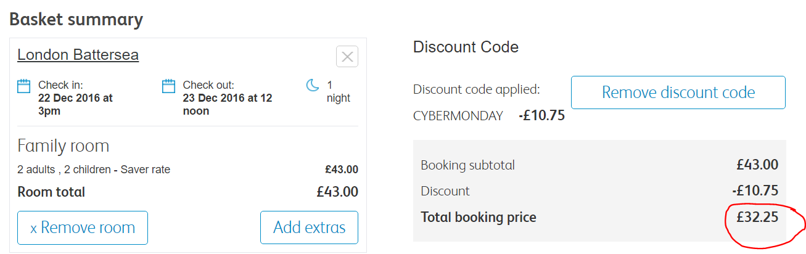This screenshot has width=806, height=254.
Task: Click the Total booking price label
Action: (x=479, y=217)
